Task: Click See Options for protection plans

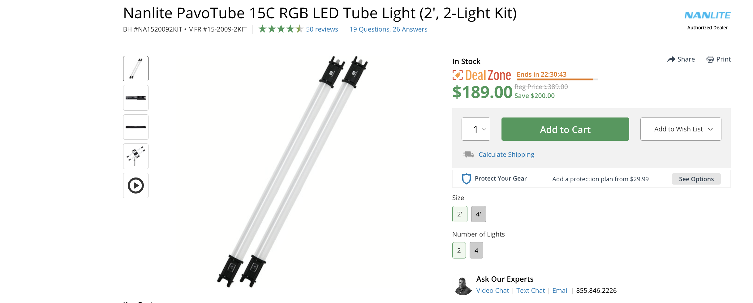Action: click(696, 179)
